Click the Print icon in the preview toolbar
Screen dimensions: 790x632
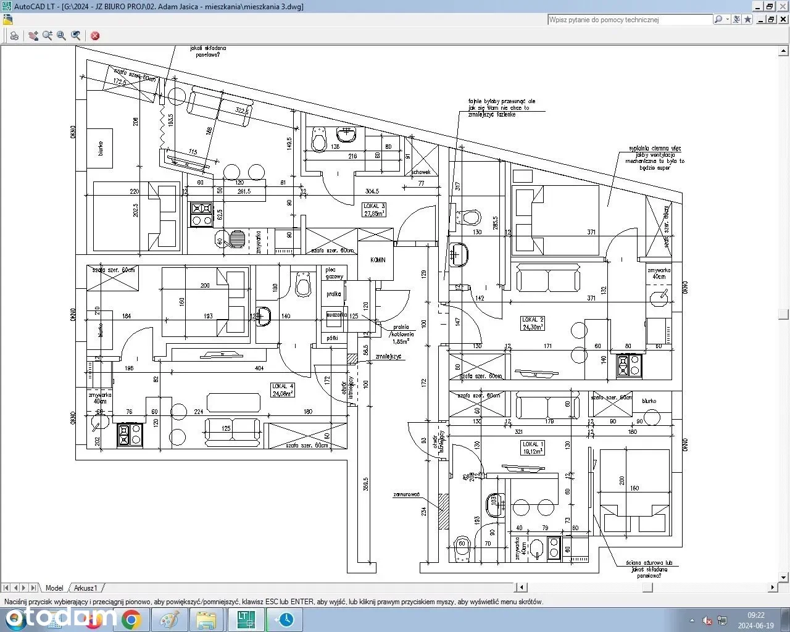click(x=14, y=36)
